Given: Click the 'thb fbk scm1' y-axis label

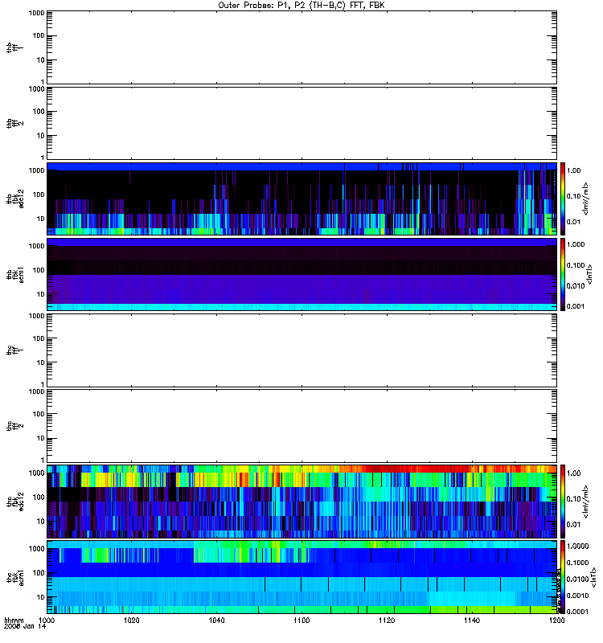Looking at the screenshot, I should point(14,274).
